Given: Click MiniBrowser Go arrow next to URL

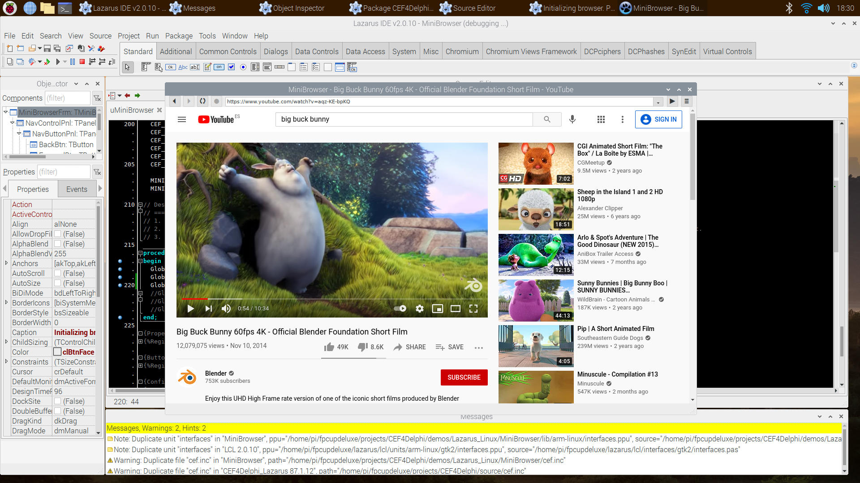Looking at the screenshot, I should point(672,102).
